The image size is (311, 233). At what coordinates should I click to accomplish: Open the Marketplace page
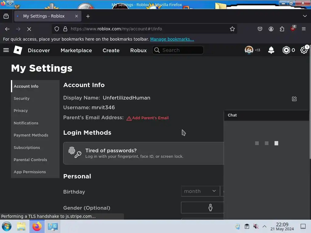76,50
